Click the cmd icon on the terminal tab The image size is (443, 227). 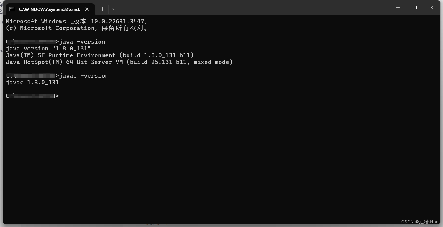click(12, 9)
